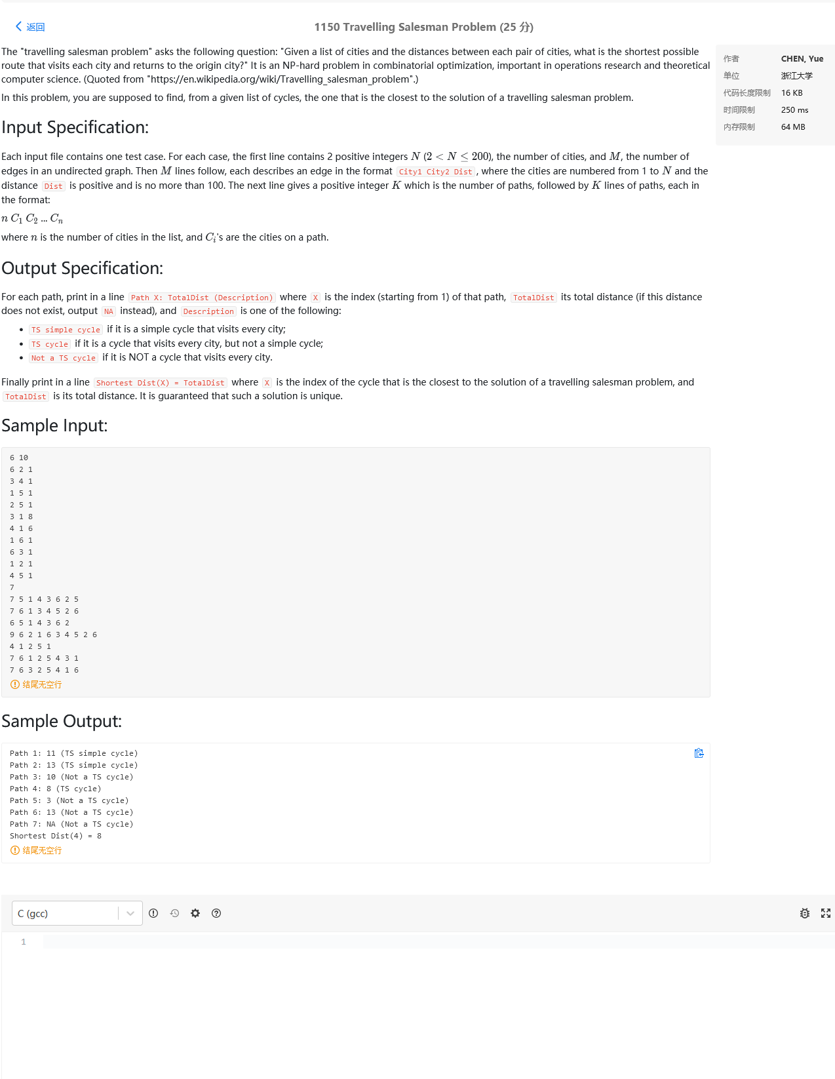Click output line 'Path 4: 8 (TS cycle)'
The image size is (835, 1079).
coord(56,789)
